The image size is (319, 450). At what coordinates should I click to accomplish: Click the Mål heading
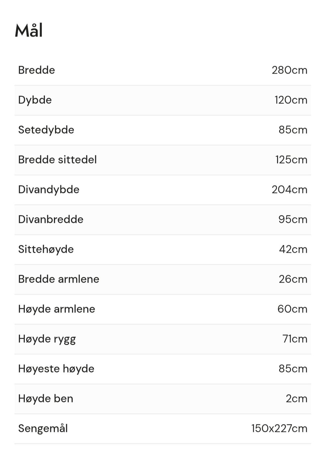(29, 31)
